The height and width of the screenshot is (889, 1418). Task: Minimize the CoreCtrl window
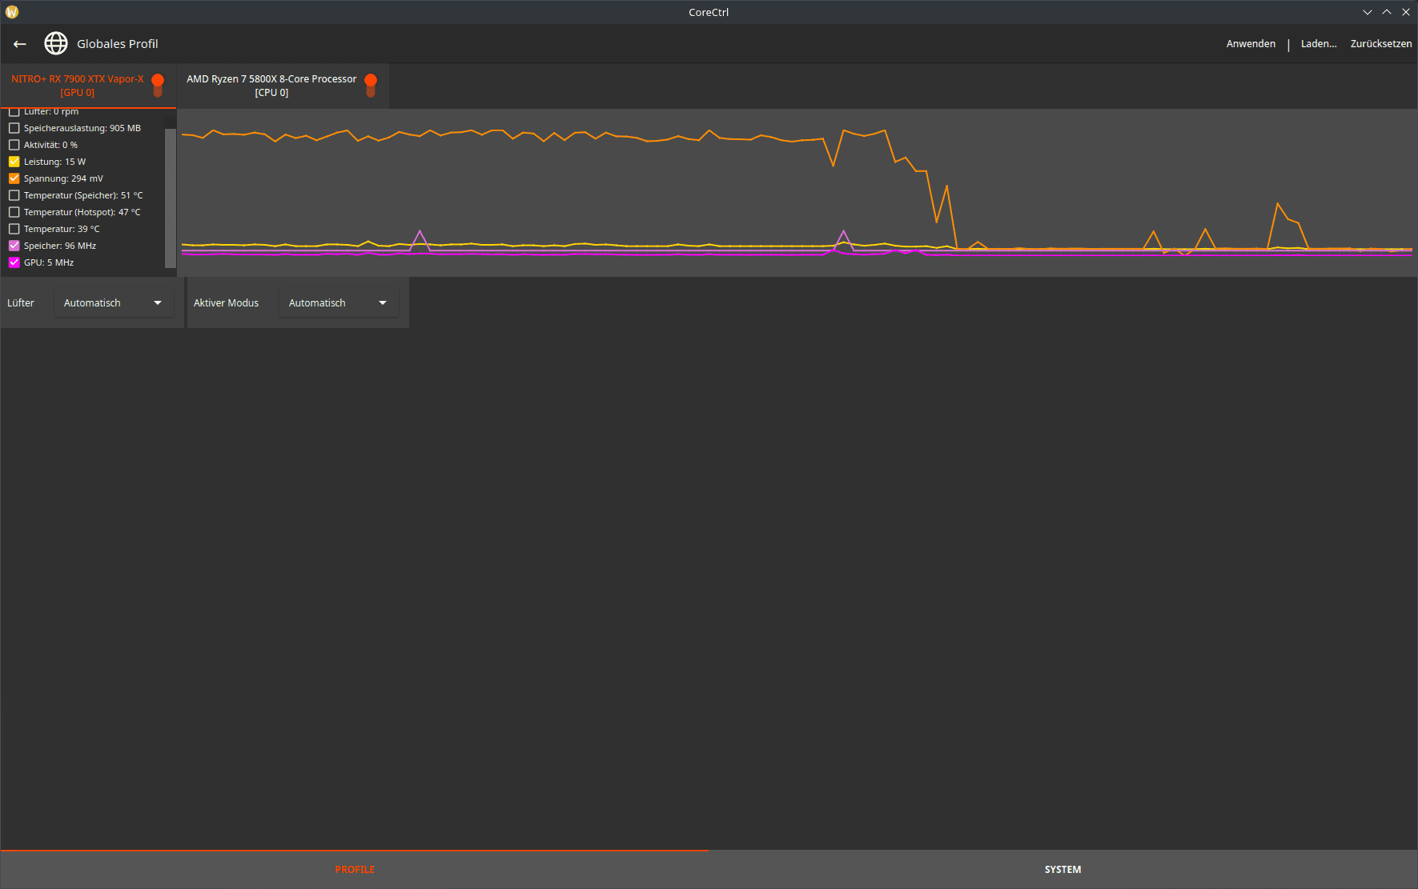tap(1368, 12)
